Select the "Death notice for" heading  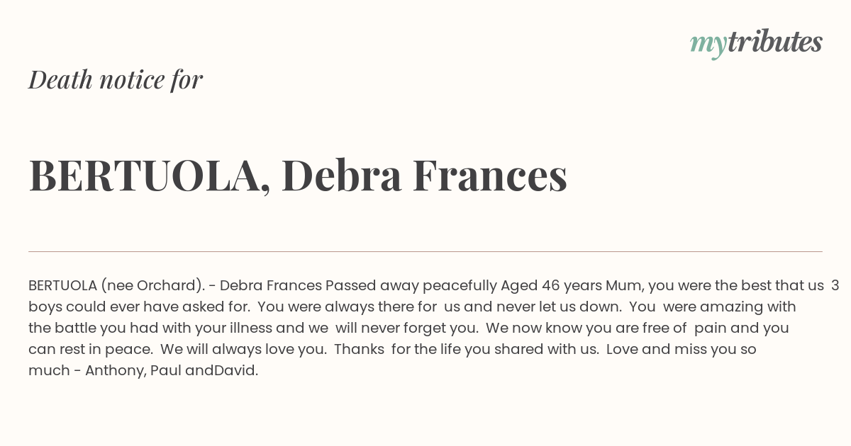[x=116, y=80]
